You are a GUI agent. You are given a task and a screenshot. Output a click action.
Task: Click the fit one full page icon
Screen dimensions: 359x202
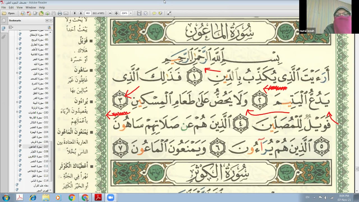tap(146, 13)
